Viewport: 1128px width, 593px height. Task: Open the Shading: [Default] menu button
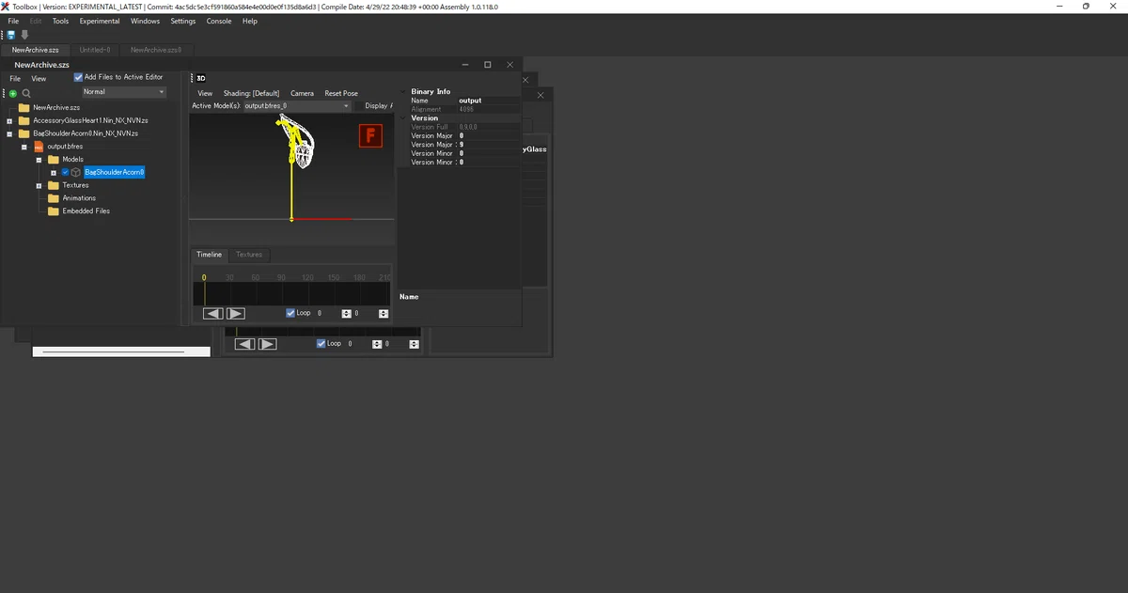(252, 93)
